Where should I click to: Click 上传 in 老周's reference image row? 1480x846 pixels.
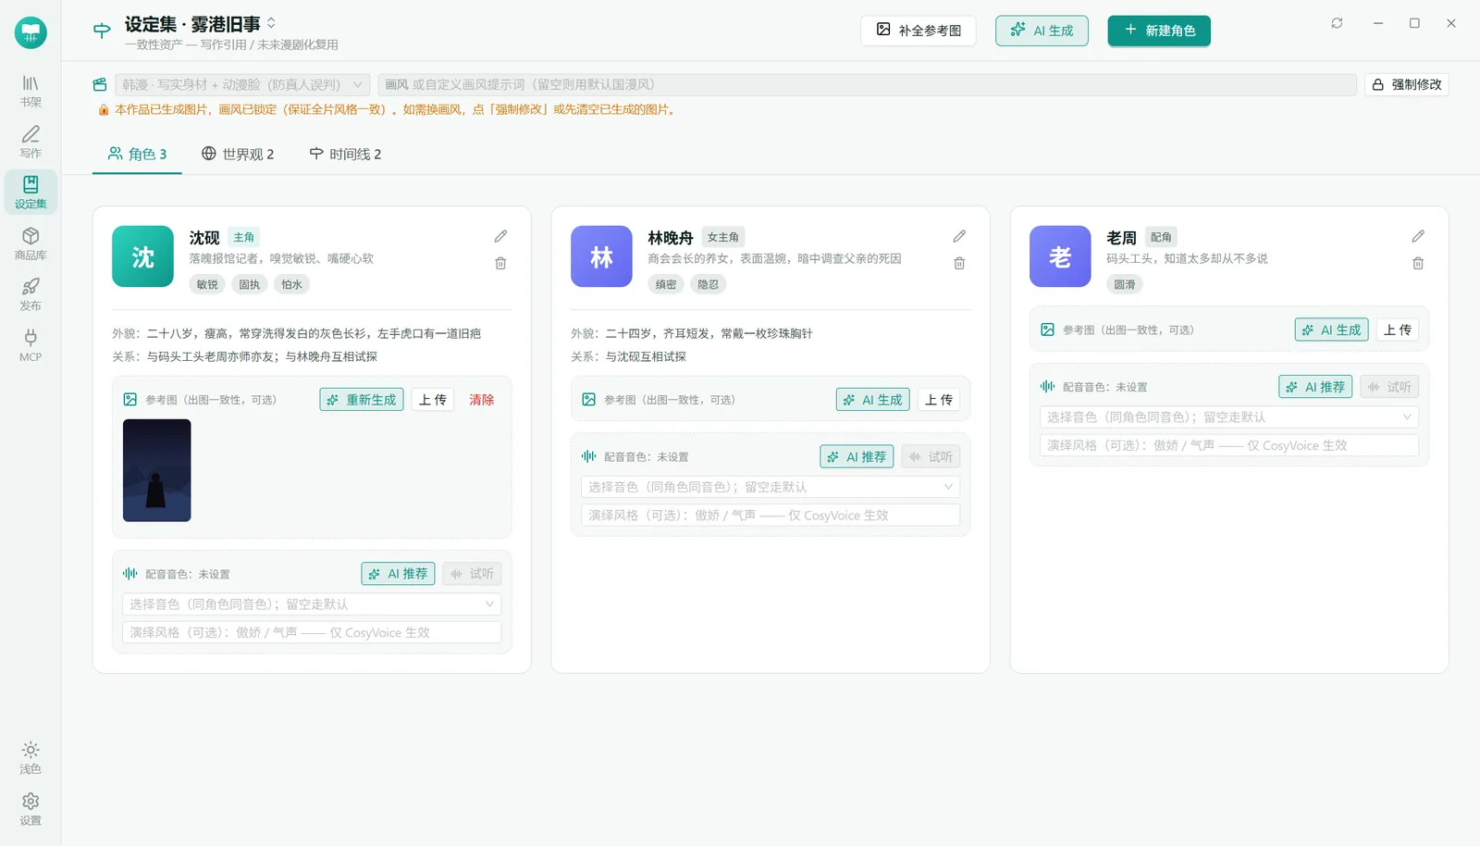pyautogui.click(x=1398, y=330)
